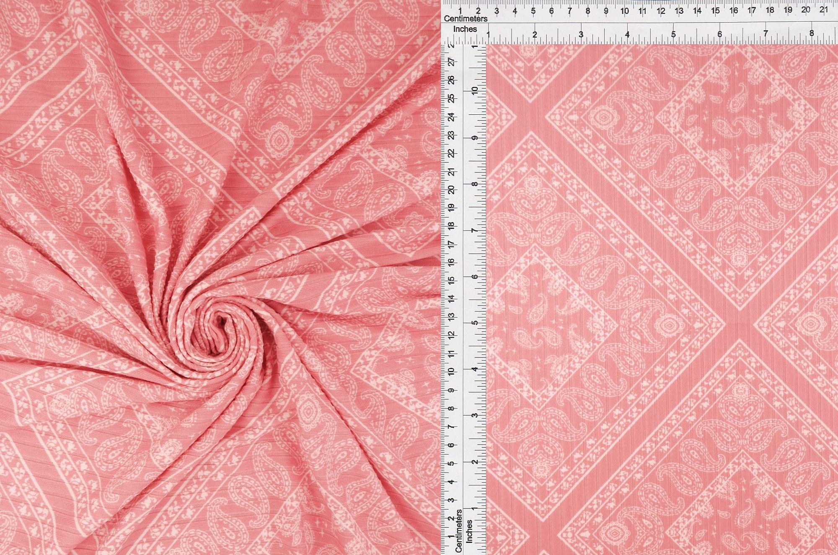Click the 10 inch mark on the vertical ruler
Image resolution: width=838 pixels, height=555 pixels.
click(475, 90)
